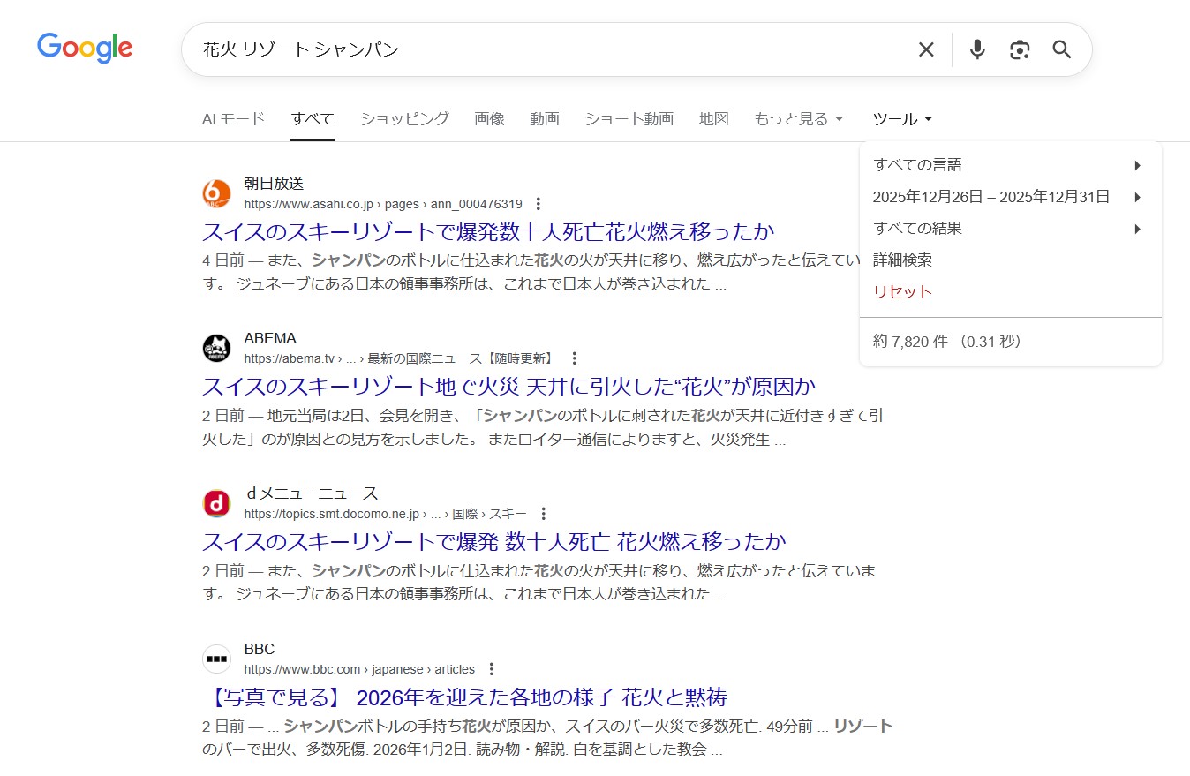
Task: Open Google Lens image search icon
Action: coord(1020,49)
